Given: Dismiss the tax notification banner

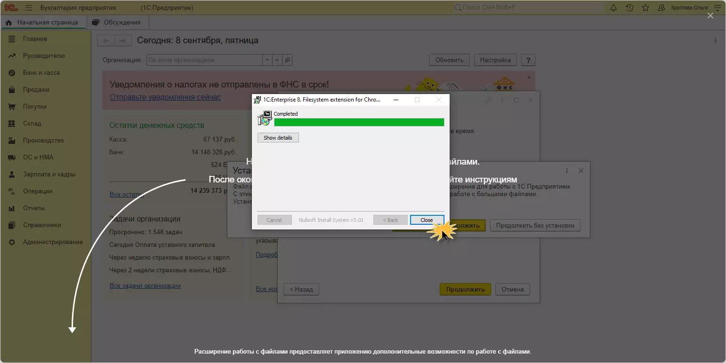Looking at the screenshot, I should tap(529, 77).
